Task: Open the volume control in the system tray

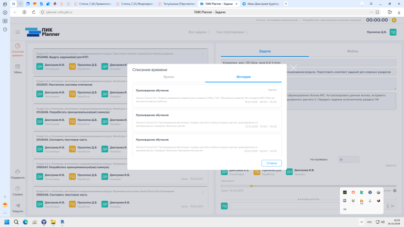Action: 383,222
